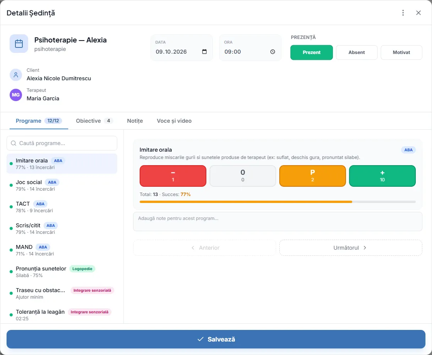The height and width of the screenshot is (355, 432).
Task: Select the MAND program
Action: pyautogui.click(x=62, y=250)
